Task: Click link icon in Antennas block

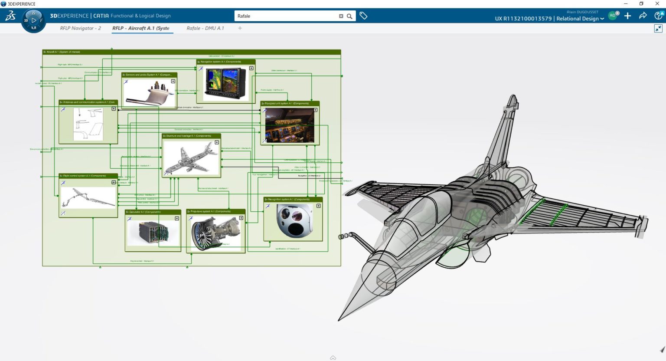Action: tap(63, 109)
